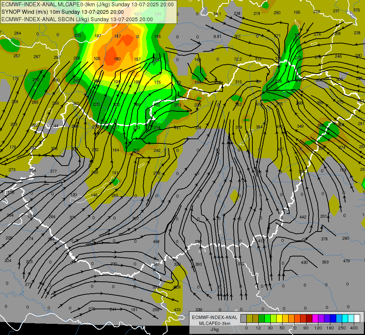This screenshot has height=335, width=365.
Task: Click the map value 375
Action: coord(356,10)
